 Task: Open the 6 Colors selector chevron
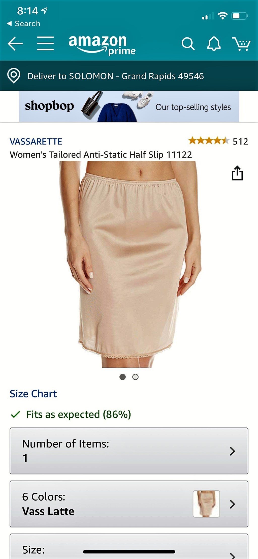(x=232, y=504)
